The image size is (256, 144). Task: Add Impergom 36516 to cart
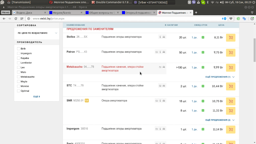pyautogui.click(x=231, y=130)
